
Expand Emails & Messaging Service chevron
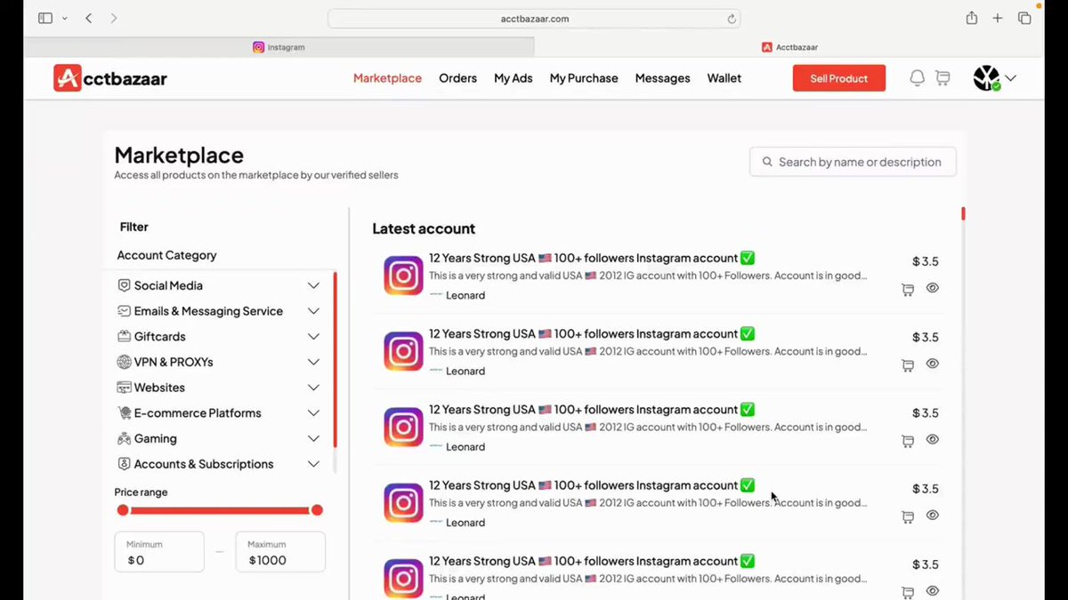pos(313,311)
